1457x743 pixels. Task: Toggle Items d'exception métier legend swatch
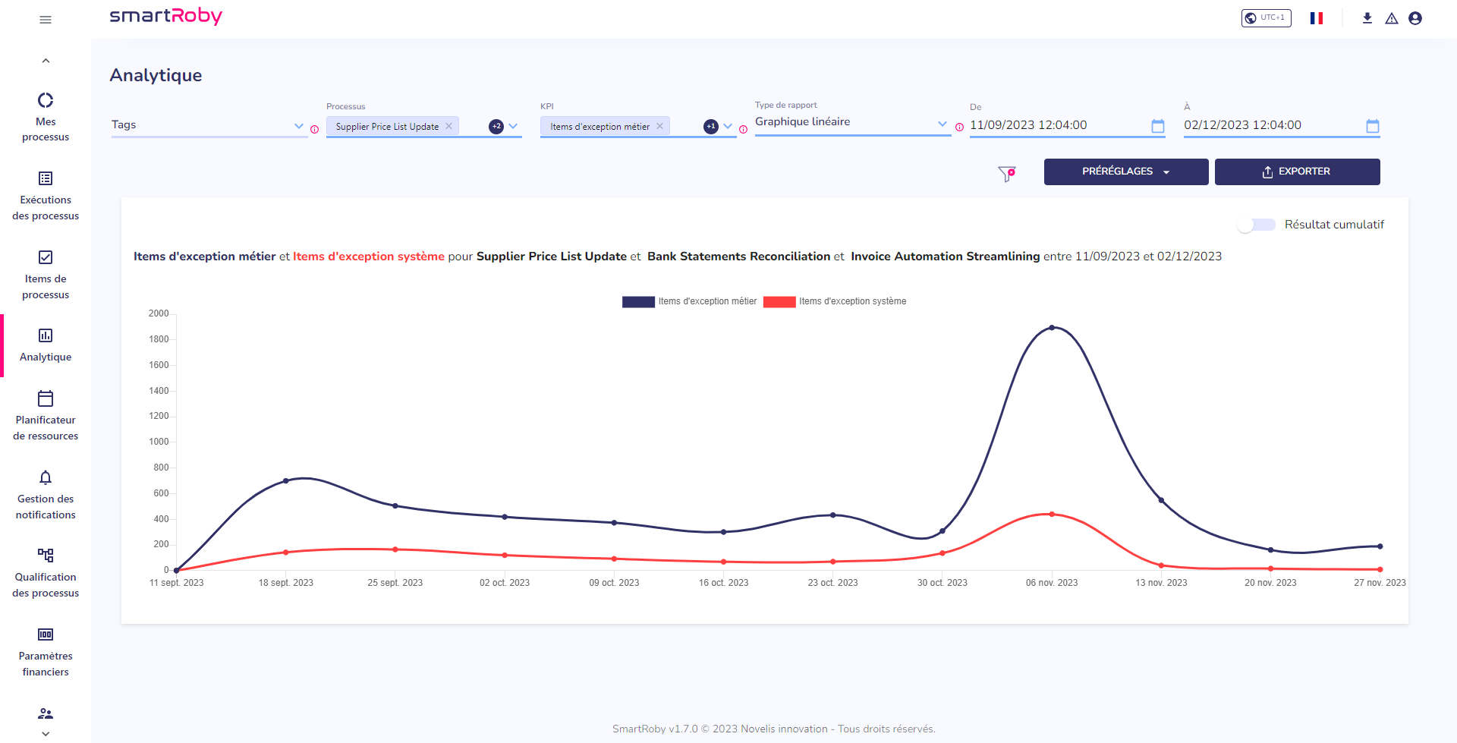tap(638, 302)
